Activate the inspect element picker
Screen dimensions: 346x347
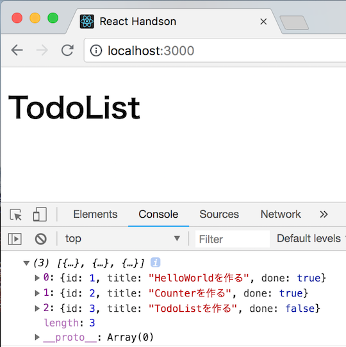(x=16, y=214)
